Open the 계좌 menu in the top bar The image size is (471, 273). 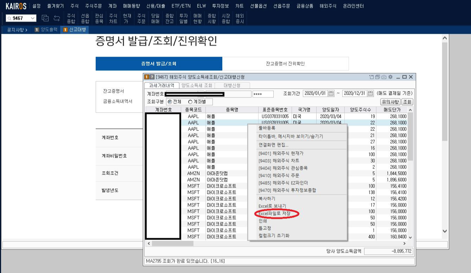113,6
